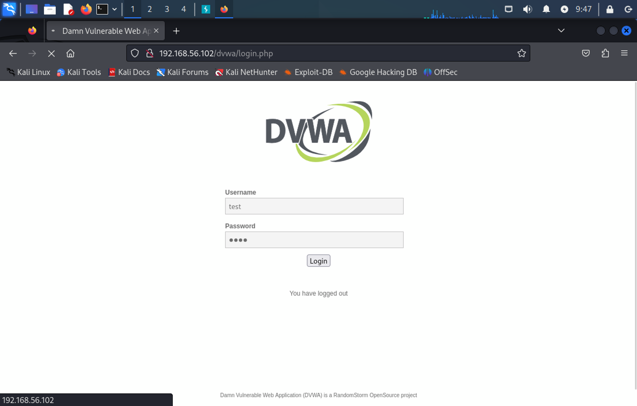
Task: Click the DVWA logo image
Action: [x=319, y=132]
